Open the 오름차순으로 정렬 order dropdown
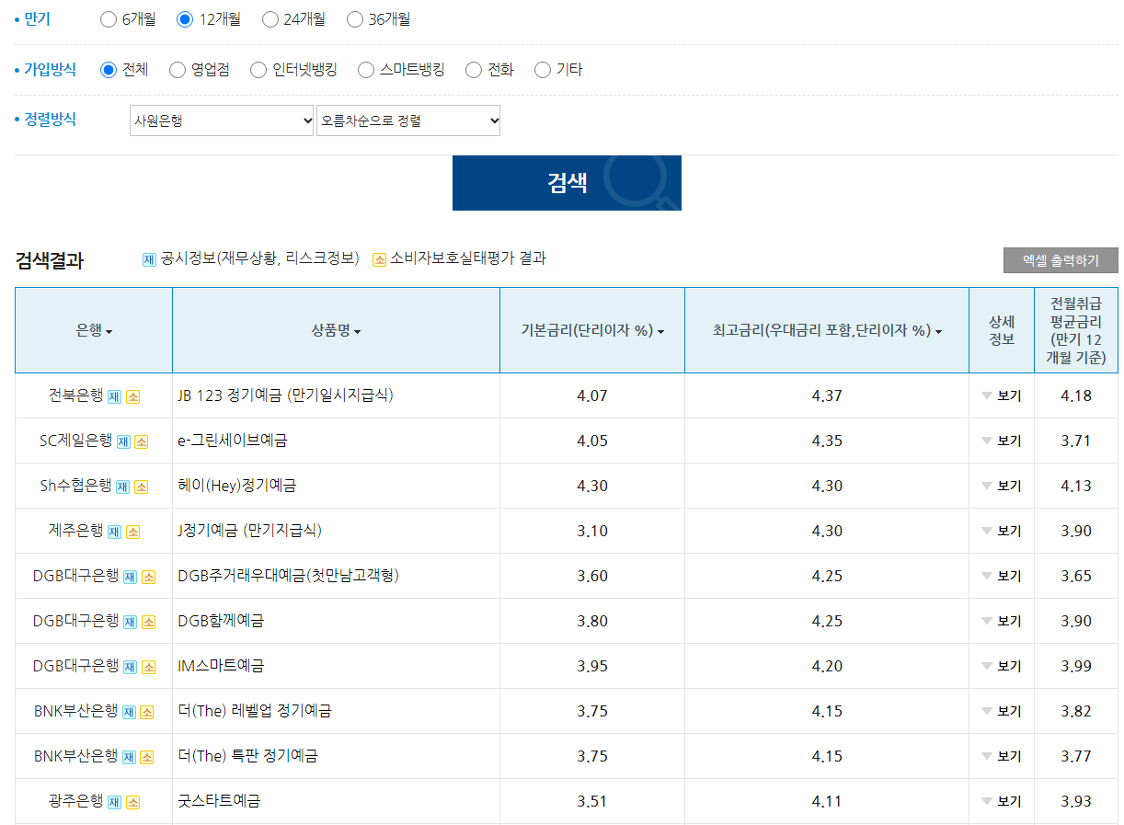 click(408, 120)
